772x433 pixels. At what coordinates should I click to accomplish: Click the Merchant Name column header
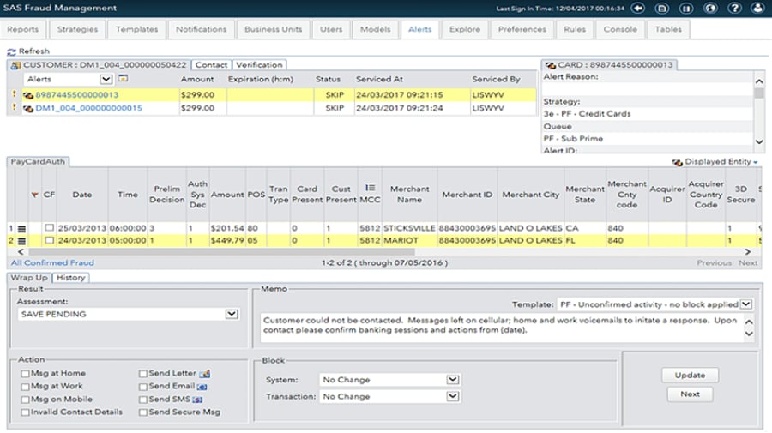coord(410,195)
